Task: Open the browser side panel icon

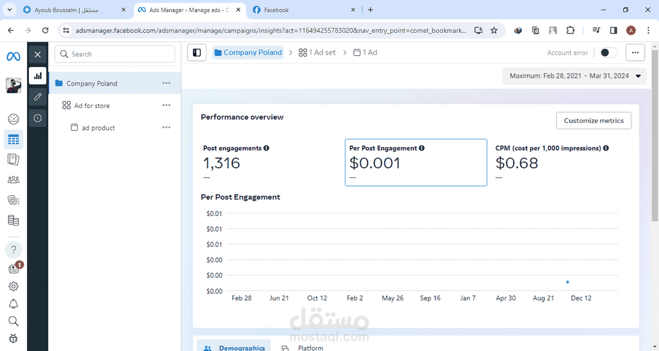Action: (613, 30)
